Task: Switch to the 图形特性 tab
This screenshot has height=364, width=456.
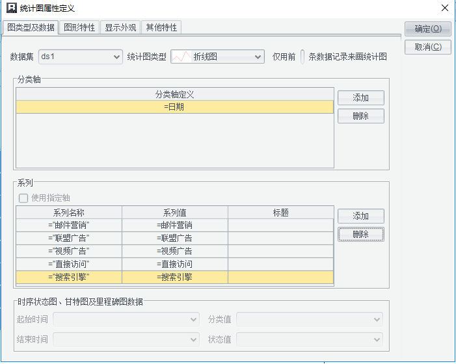Action: coord(80,27)
